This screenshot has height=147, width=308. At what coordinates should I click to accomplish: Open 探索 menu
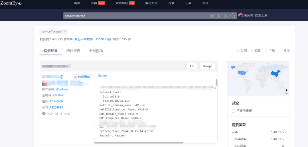pos(171,3)
